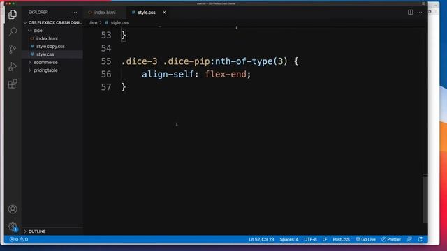Show errors and warnings problems panel
Image resolution: width=447 pixels, height=251 pixels.
click(19, 239)
